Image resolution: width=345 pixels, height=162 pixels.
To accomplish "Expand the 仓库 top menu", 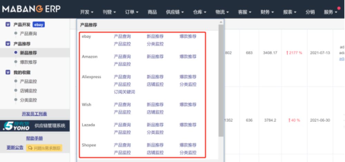I will [199, 12].
